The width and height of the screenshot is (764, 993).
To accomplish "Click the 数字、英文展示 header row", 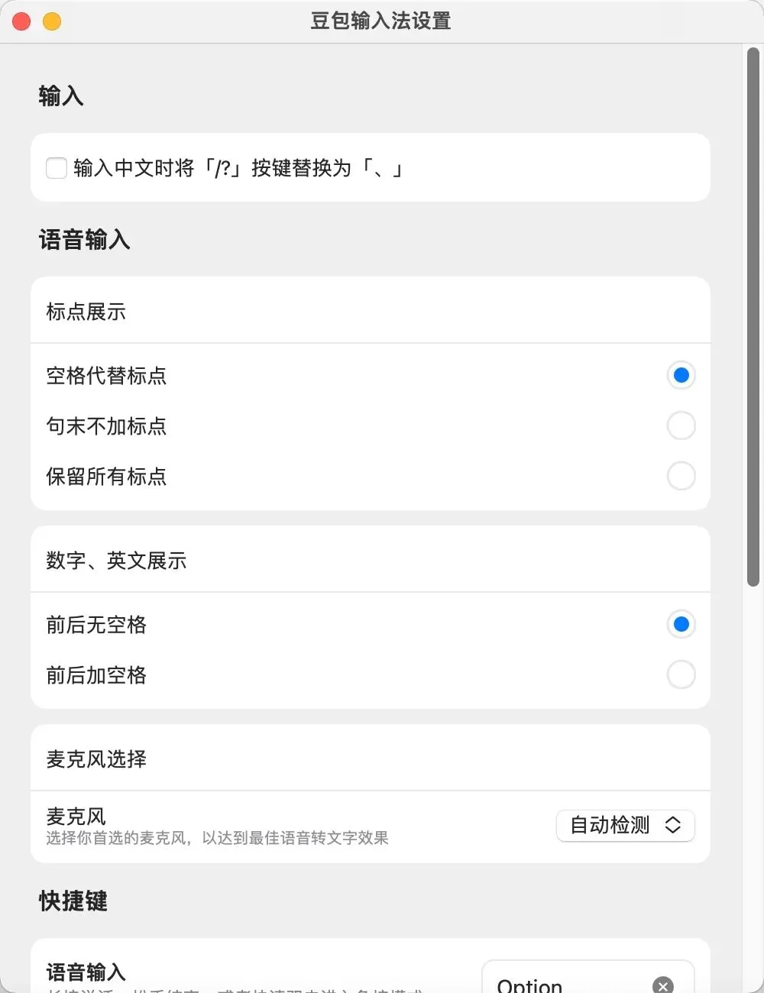I will coord(370,560).
